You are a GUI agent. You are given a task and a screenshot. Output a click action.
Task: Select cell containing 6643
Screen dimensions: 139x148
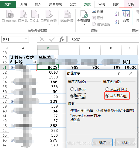coord(48,72)
